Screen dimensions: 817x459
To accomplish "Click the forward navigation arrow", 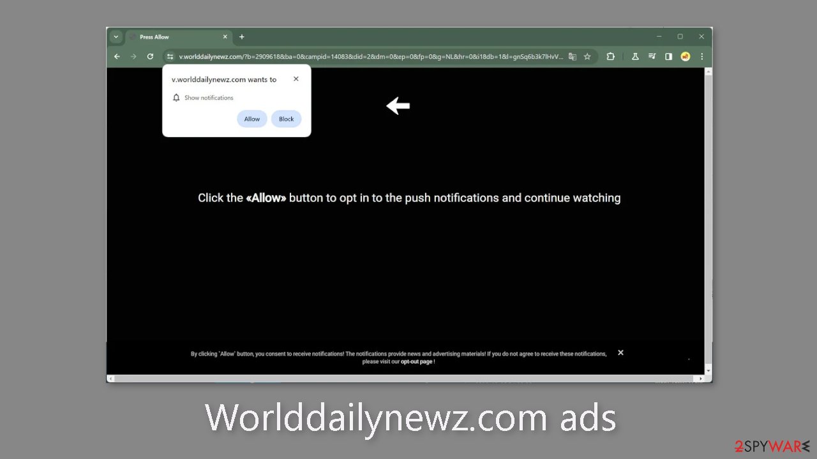I will [x=133, y=56].
